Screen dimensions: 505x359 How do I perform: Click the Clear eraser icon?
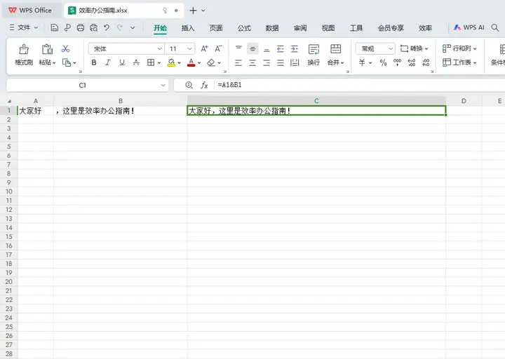click(x=211, y=62)
